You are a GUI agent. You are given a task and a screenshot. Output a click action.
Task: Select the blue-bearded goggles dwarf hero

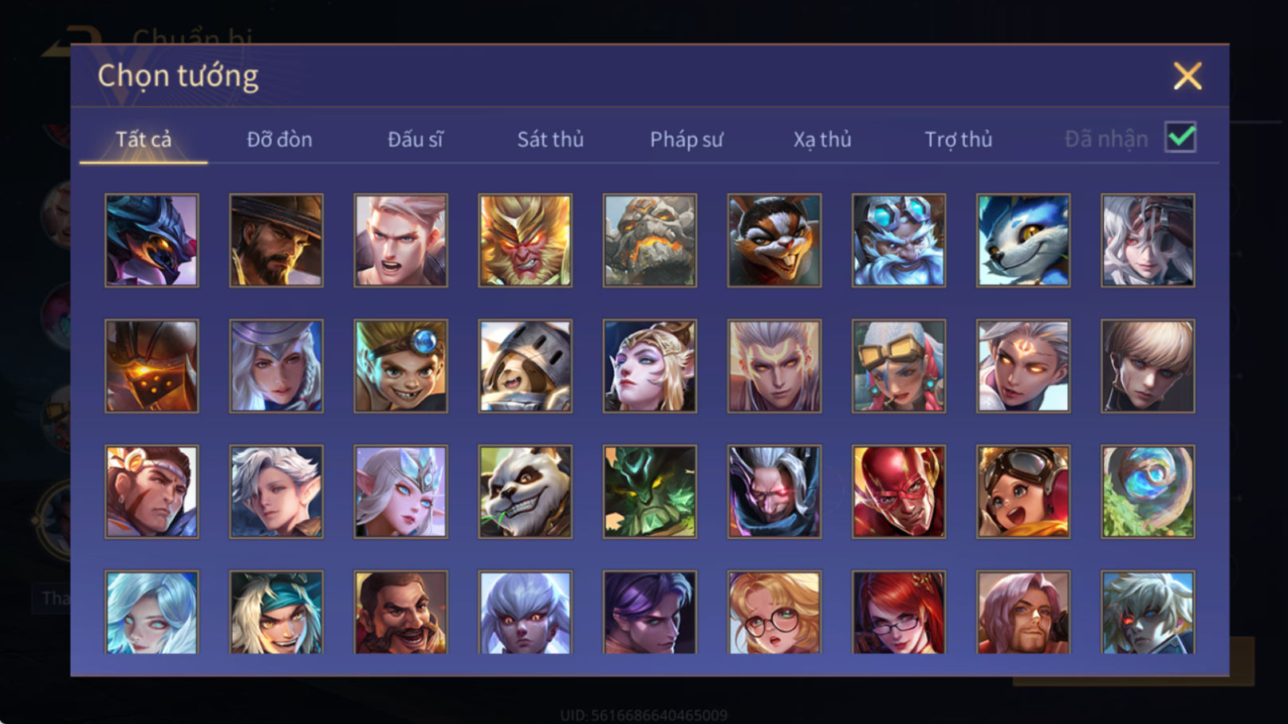pyautogui.click(x=899, y=240)
